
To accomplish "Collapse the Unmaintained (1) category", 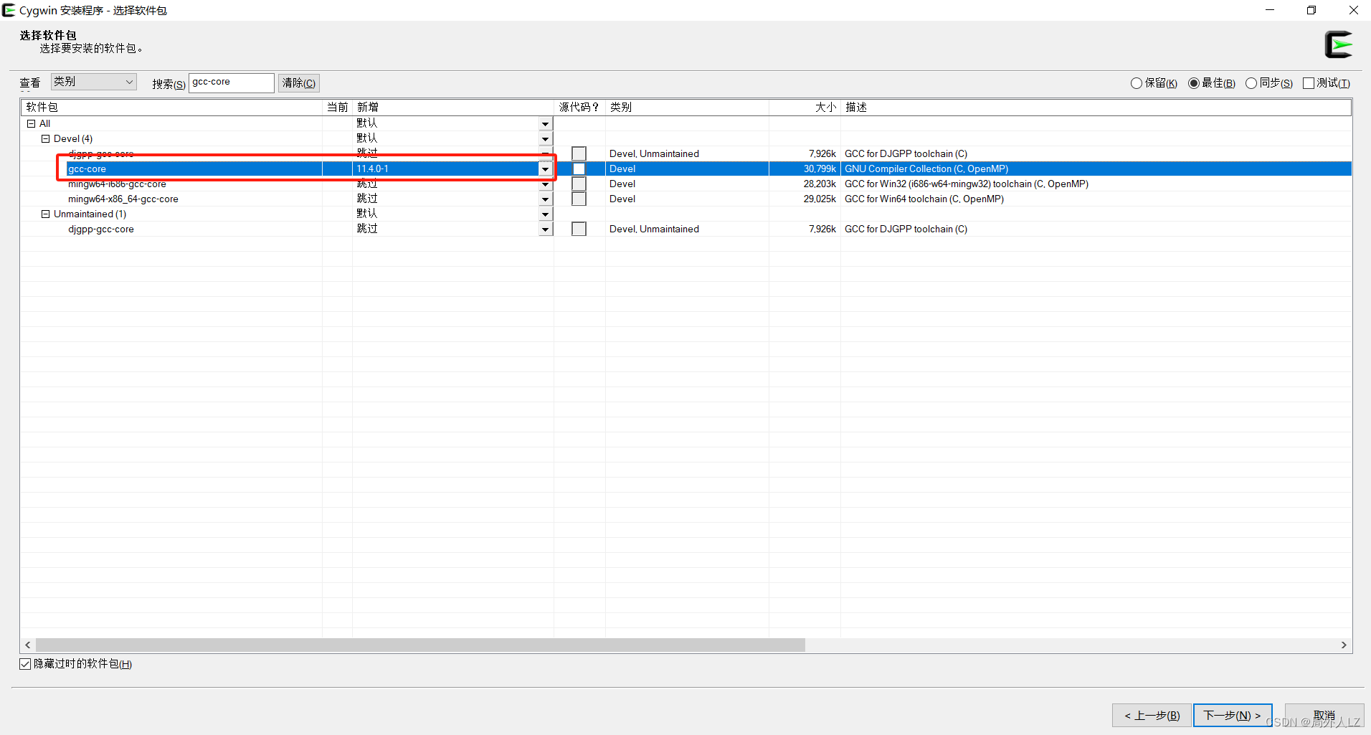I will [x=46, y=214].
